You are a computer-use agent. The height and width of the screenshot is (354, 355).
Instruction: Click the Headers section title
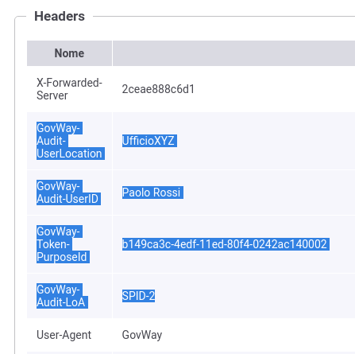tap(60, 16)
